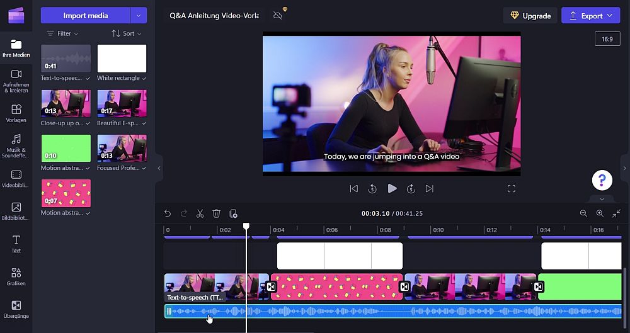
Task: Open the Export menu
Action: point(591,16)
